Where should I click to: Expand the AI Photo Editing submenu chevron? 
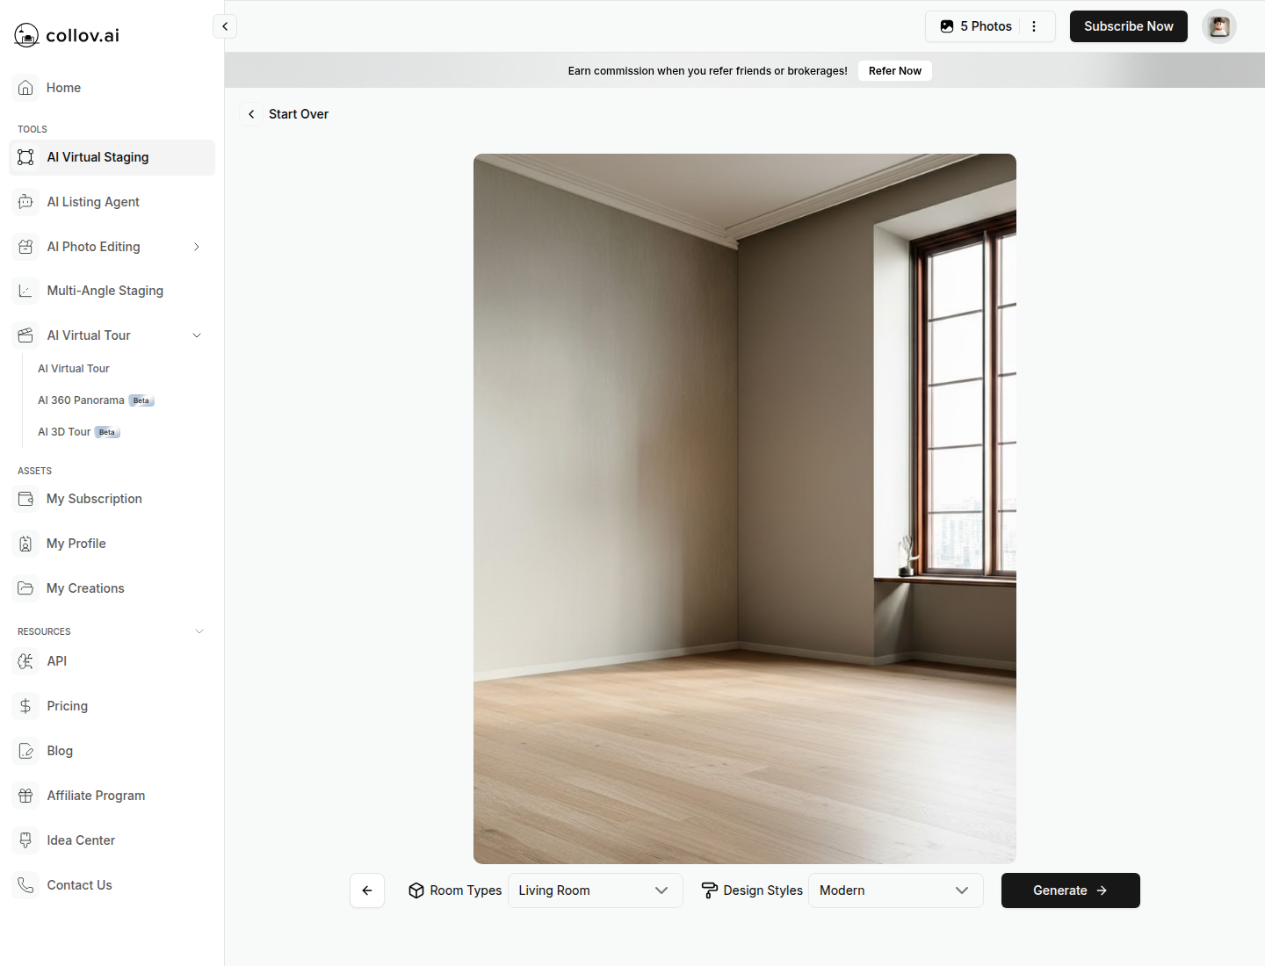point(197,247)
